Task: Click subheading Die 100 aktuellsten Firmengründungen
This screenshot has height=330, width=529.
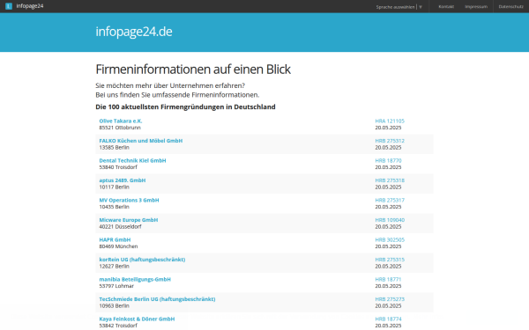Action: (x=185, y=106)
